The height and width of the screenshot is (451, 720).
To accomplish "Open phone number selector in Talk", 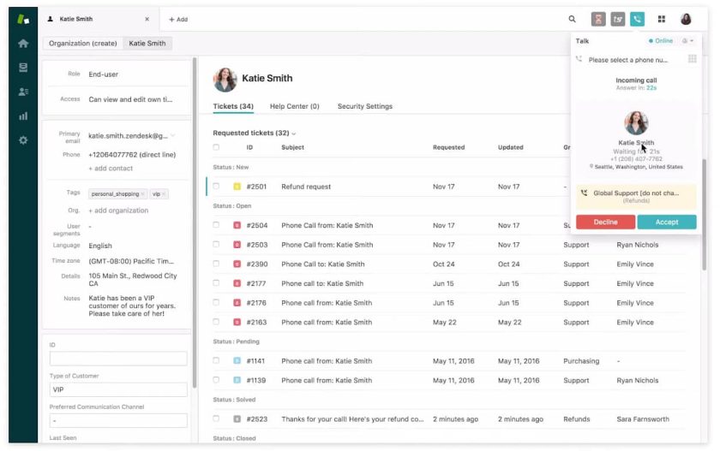I will [628, 60].
